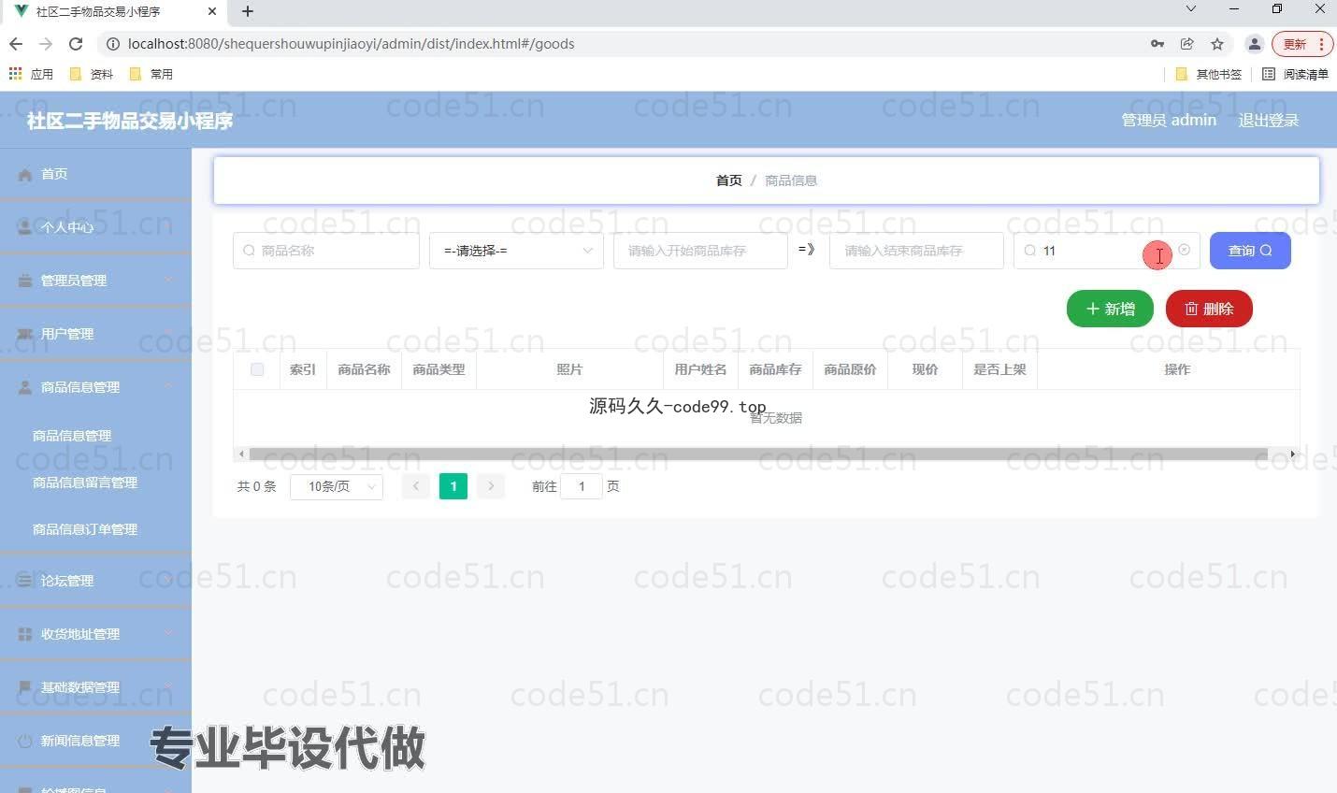Expand the 收货地址管理 menu
Image resolution: width=1337 pixels, height=793 pixels.
tap(95, 634)
